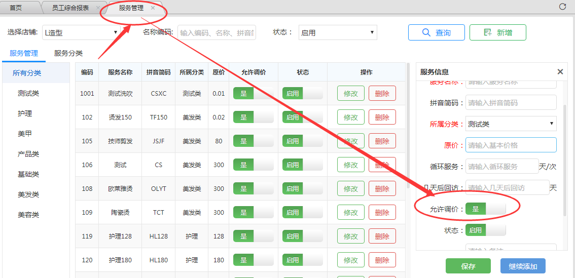The width and height of the screenshot is (575, 278).
Task: Click 删除 for 欧莱雅烫 row
Action: (x=382, y=189)
